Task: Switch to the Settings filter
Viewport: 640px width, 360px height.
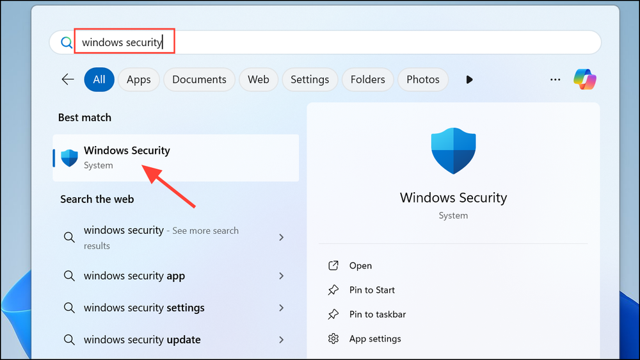Action: click(x=310, y=79)
